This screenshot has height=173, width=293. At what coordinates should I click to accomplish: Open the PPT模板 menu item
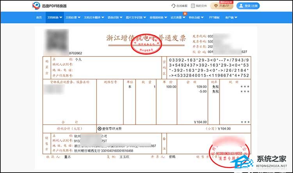point(214,18)
